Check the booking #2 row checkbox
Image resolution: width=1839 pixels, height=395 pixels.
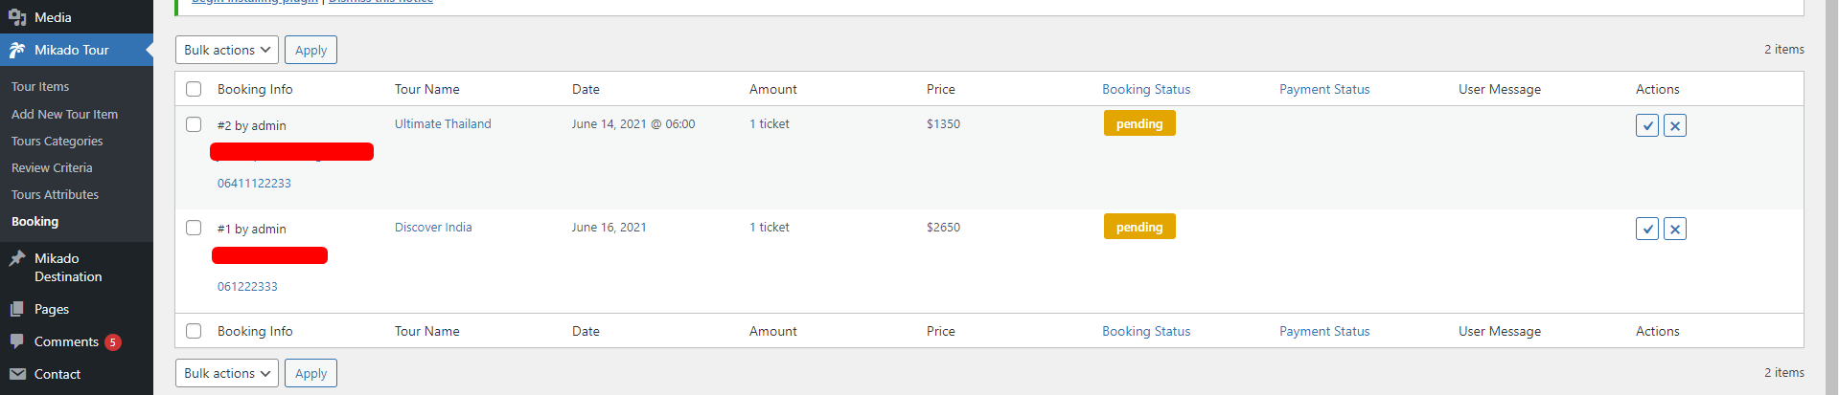coord(194,124)
